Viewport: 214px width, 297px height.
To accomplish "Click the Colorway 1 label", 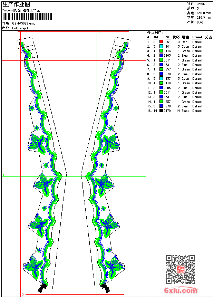I will click(20, 28).
